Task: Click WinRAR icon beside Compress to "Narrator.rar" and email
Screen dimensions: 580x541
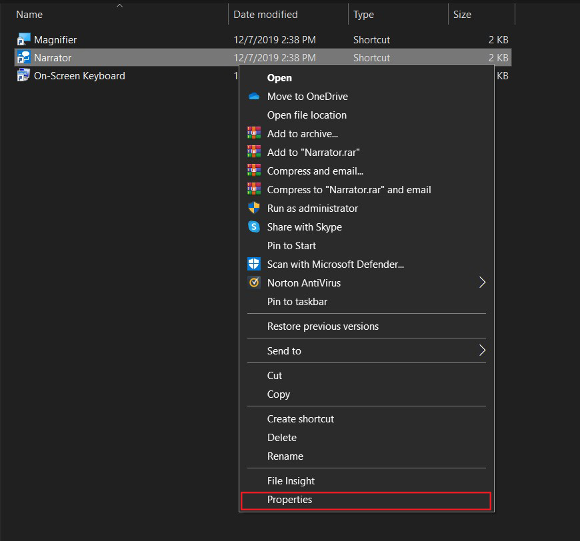Action: point(254,189)
